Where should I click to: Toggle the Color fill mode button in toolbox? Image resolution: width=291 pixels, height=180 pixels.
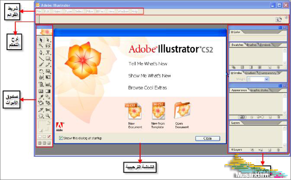click(x=40, y=137)
